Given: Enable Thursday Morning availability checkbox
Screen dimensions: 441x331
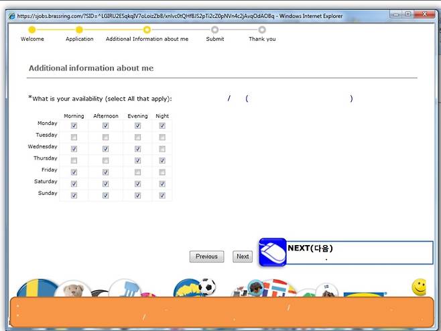Looking at the screenshot, I should coord(74,160).
